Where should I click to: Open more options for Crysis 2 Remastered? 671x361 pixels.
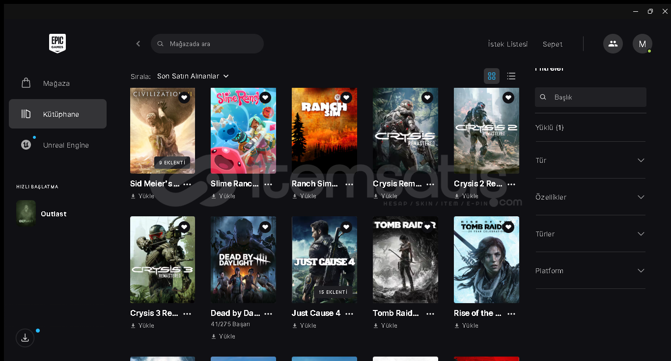pos(511,184)
